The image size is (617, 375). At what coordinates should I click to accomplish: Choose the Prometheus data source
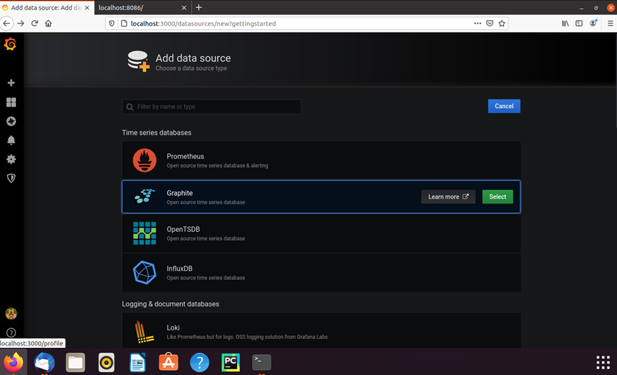[321, 160]
